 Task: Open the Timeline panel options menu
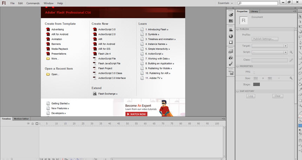(x=223, y=119)
